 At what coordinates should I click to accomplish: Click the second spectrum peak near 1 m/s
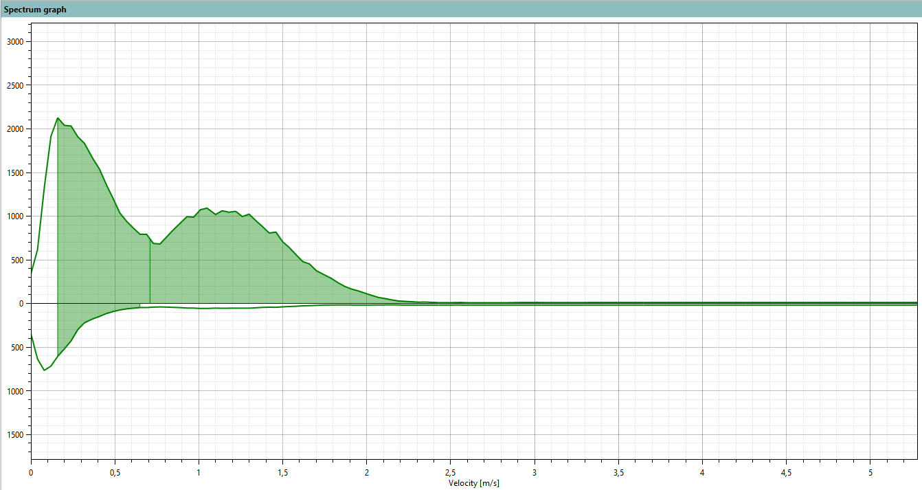207,208
